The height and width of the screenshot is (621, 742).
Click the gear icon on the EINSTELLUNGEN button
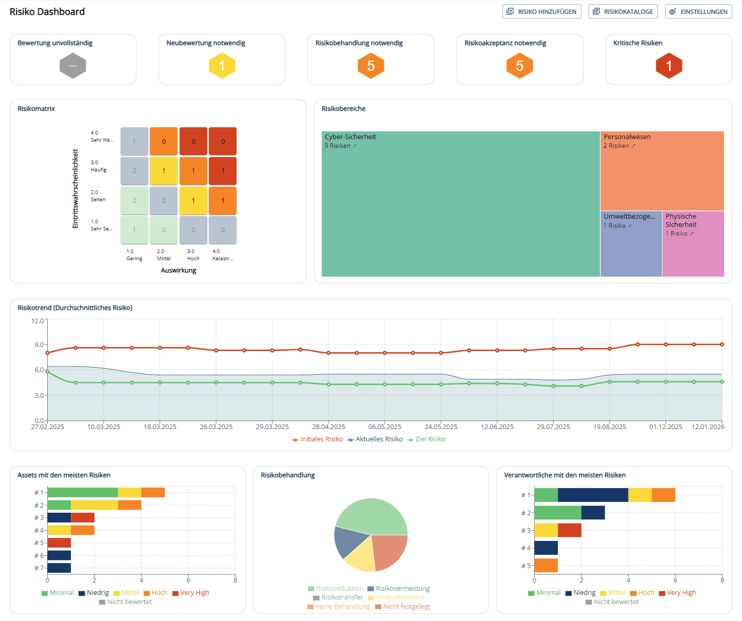[x=672, y=11]
